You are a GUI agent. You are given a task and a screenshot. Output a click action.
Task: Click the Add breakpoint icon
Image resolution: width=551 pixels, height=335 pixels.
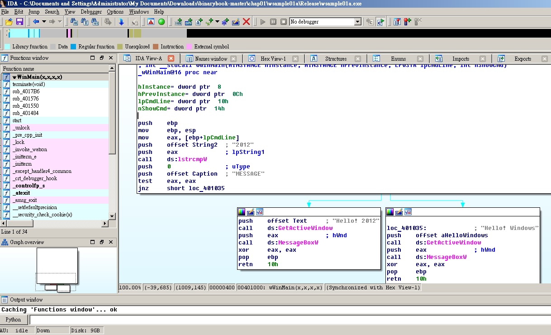[408, 22]
